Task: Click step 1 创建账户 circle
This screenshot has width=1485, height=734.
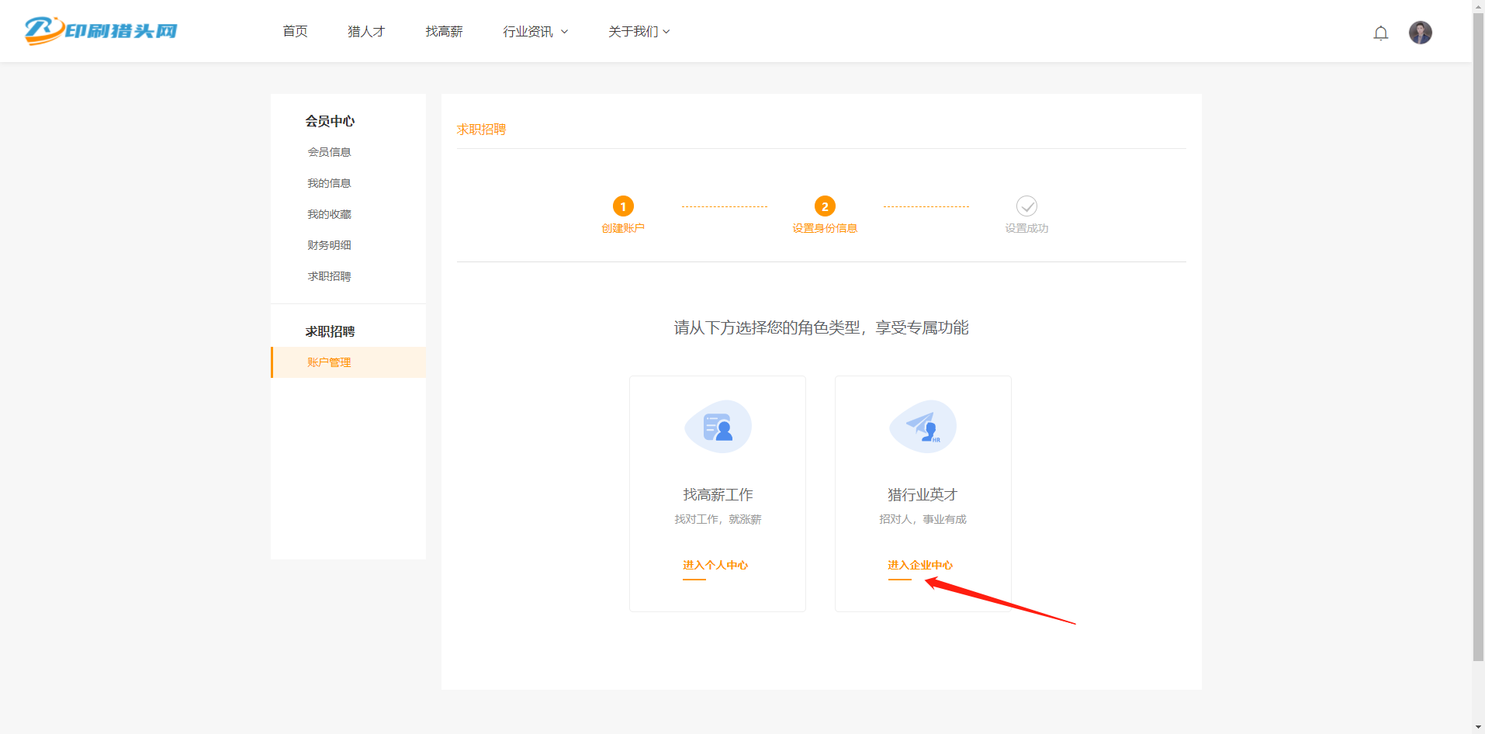Action: [623, 206]
